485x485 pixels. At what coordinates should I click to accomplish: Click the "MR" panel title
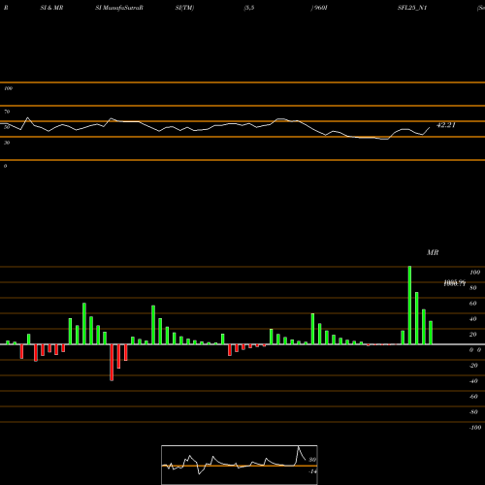coord(433,252)
